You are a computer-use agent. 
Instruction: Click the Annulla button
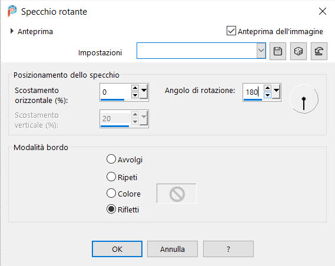173,249
